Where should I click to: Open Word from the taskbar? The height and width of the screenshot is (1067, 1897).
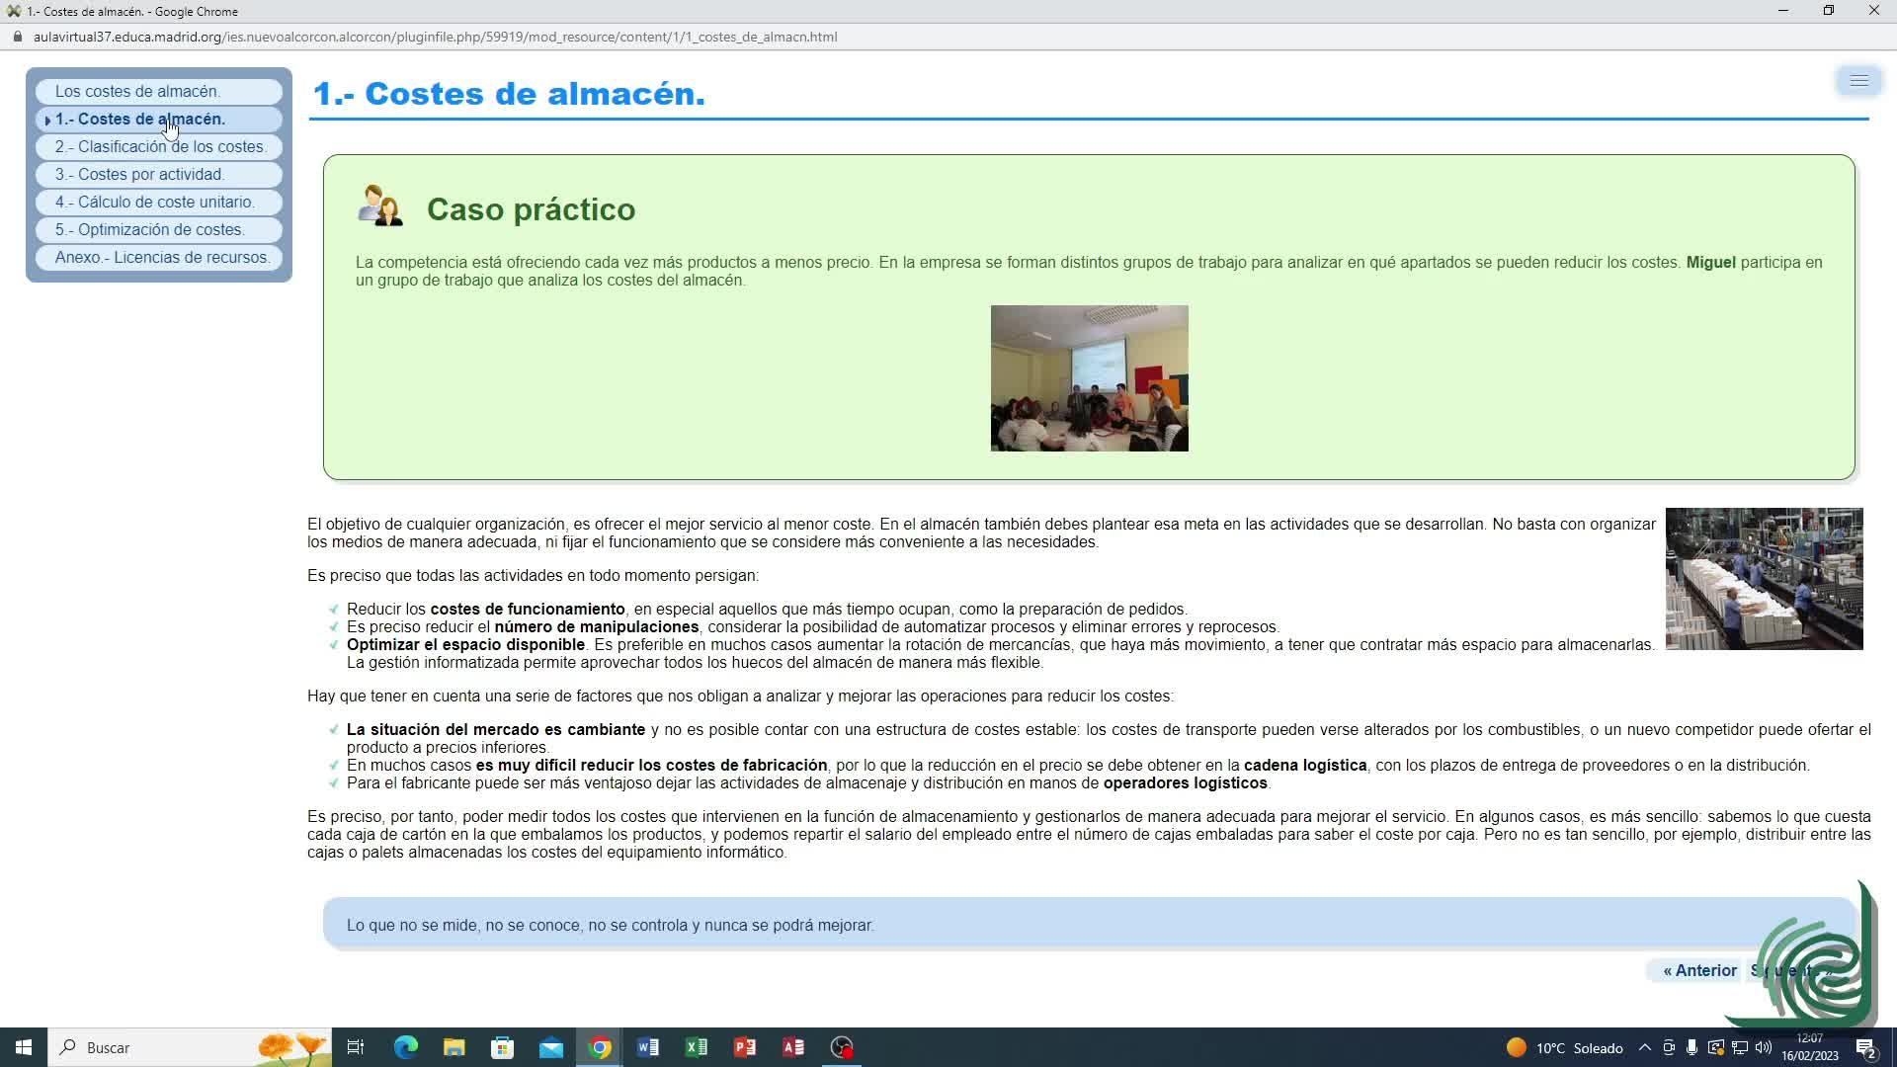point(648,1047)
